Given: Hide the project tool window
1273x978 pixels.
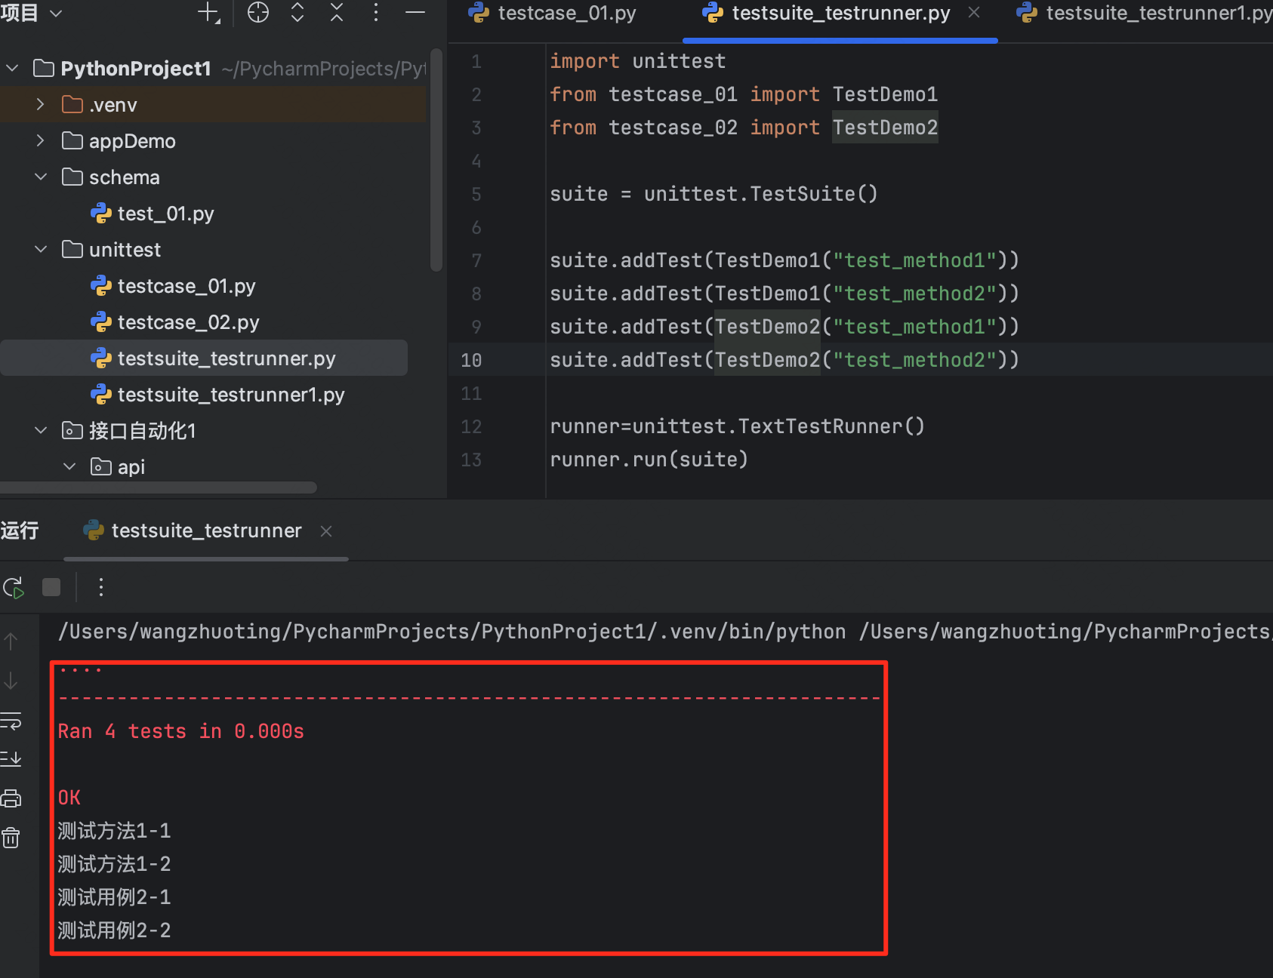Looking at the screenshot, I should (x=415, y=13).
